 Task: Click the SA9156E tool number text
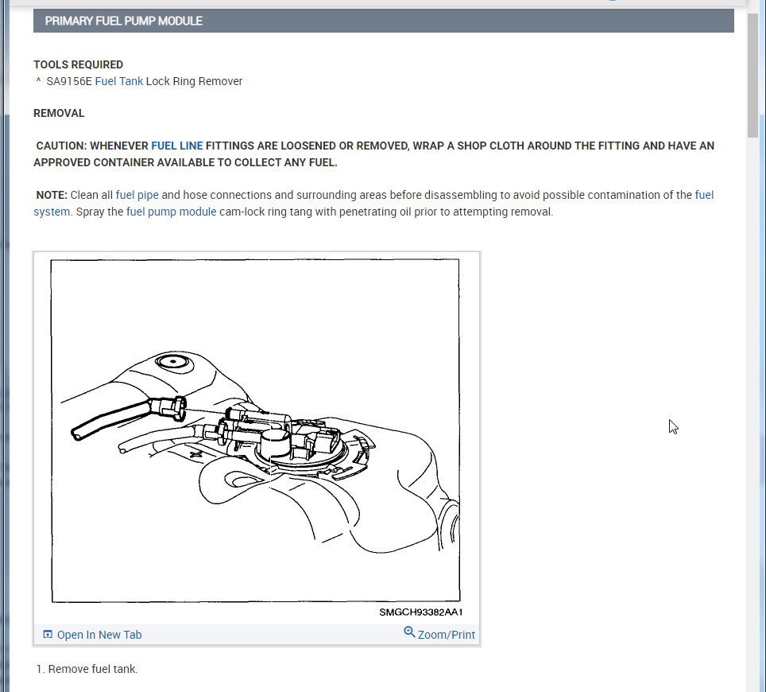[69, 81]
